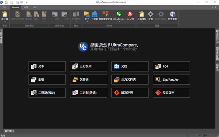219x137 pixels.
Task: Open 设置 settings gear icon
Action: (150, 14)
